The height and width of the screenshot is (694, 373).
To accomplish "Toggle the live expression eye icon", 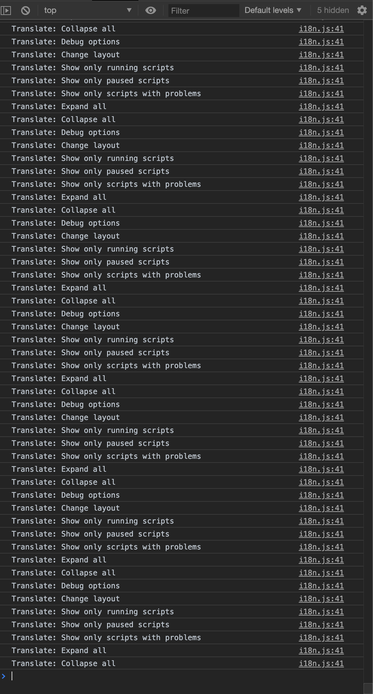I will pyautogui.click(x=150, y=11).
